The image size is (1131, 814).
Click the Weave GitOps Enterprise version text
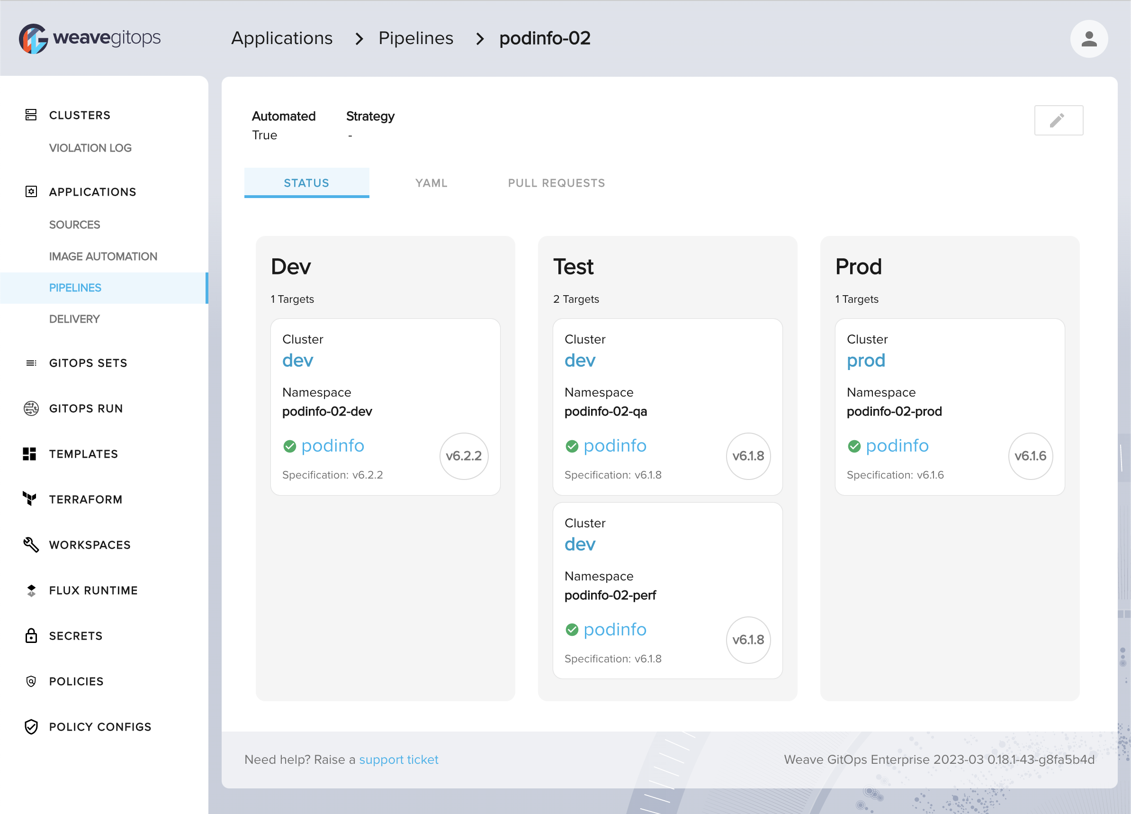(x=939, y=759)
